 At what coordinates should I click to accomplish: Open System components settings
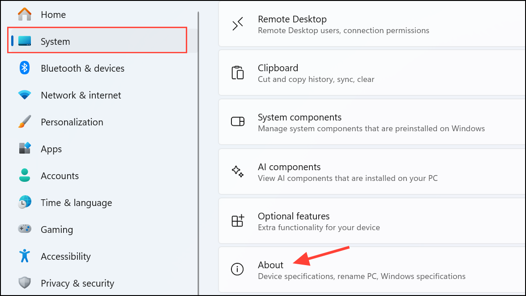coord(372,122)
